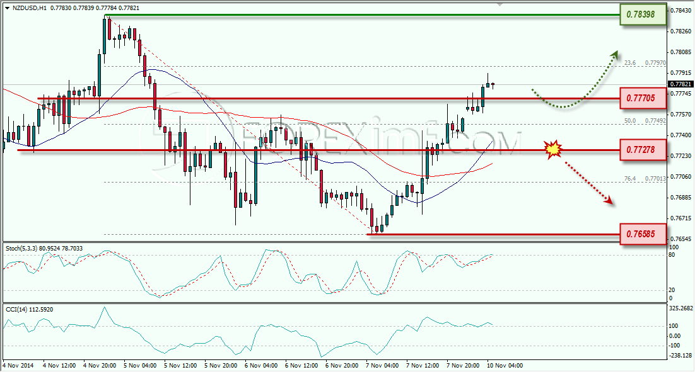Screen dimensions: 695x372
Task: Click the Fibonacci 50.0 level label 0.77492
Action: pyautogui.click(x=645, y=120)
